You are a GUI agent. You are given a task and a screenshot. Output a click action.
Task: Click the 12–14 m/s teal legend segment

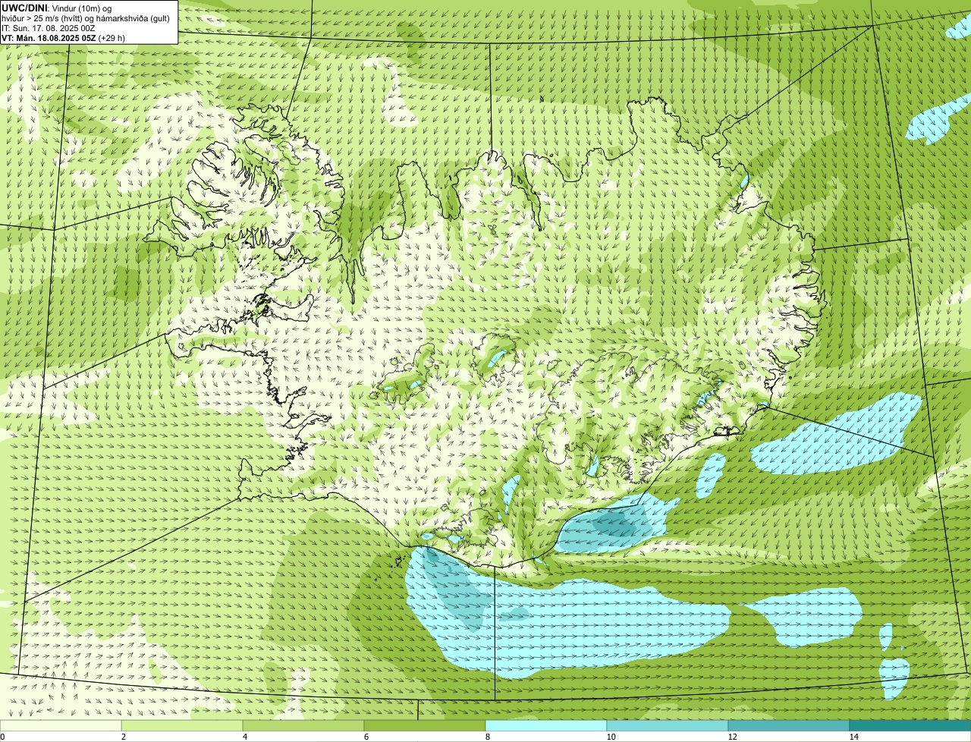789,725
